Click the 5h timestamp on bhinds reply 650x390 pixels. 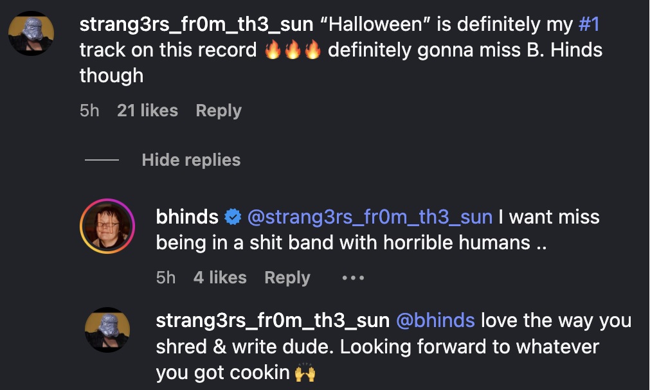pyautogui.click(x=166, y=278)
